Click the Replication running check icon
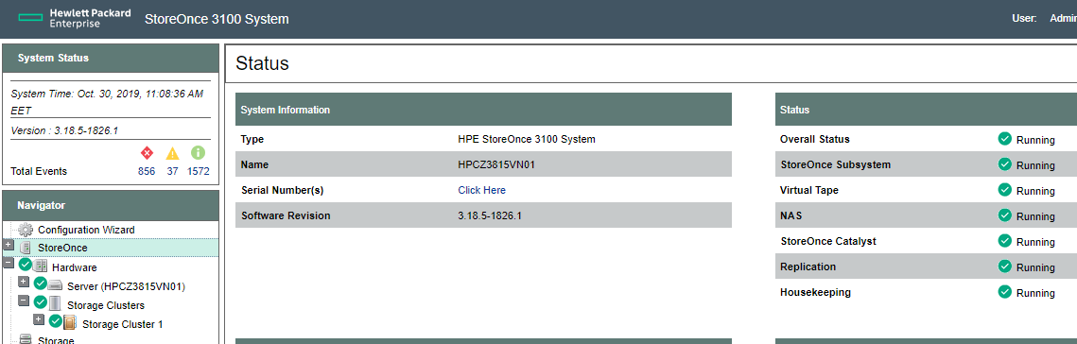1077x344 pixels. coord(1005,266)
